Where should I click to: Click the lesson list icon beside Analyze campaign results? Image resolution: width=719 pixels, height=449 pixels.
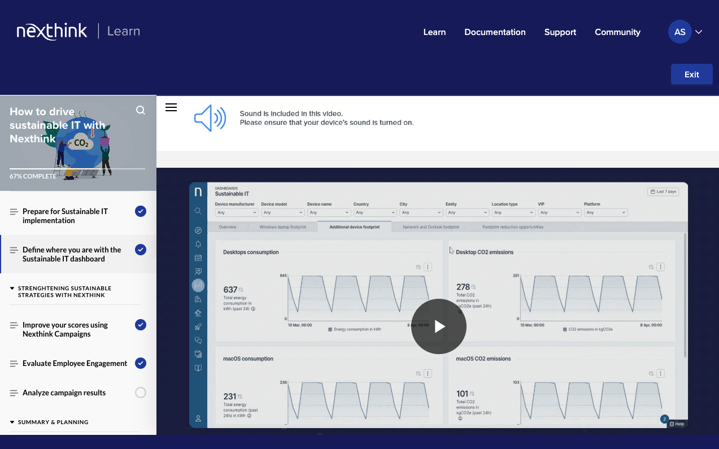14,393
